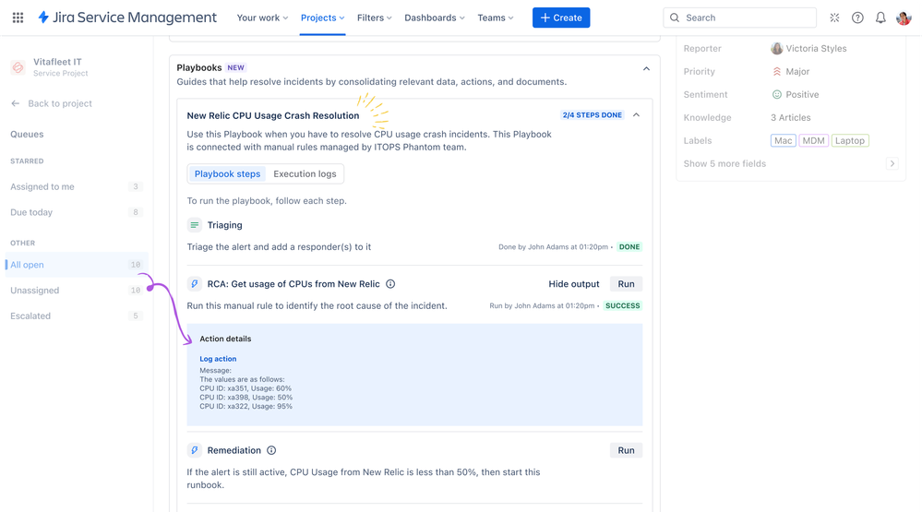Open the Your work dropdown
Image resolution: width=922 pixels, height=512 pixels.
[262, 18]
